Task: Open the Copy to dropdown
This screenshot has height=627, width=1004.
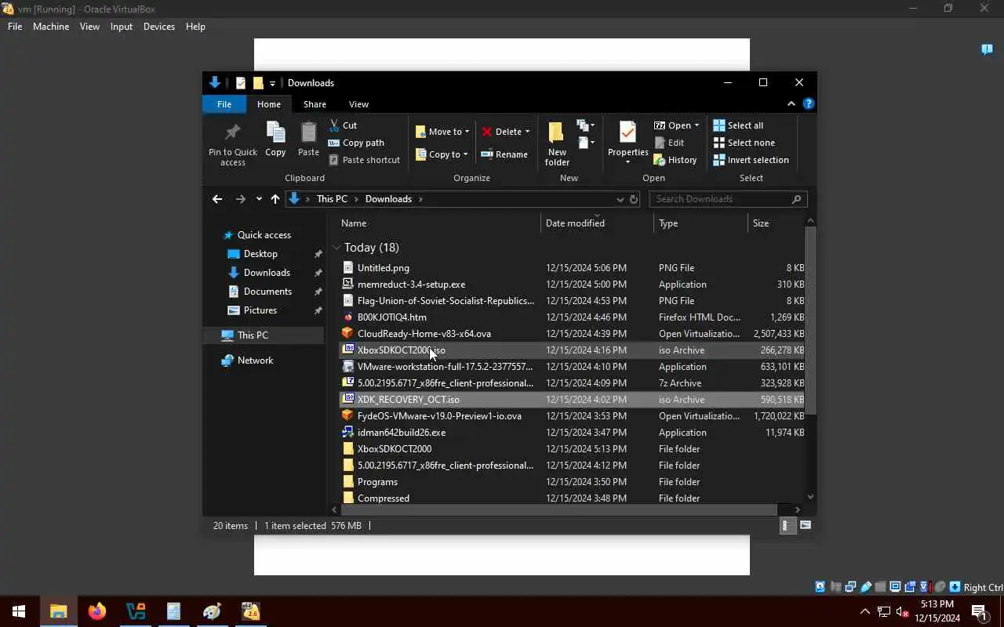Action: (442, 154)
